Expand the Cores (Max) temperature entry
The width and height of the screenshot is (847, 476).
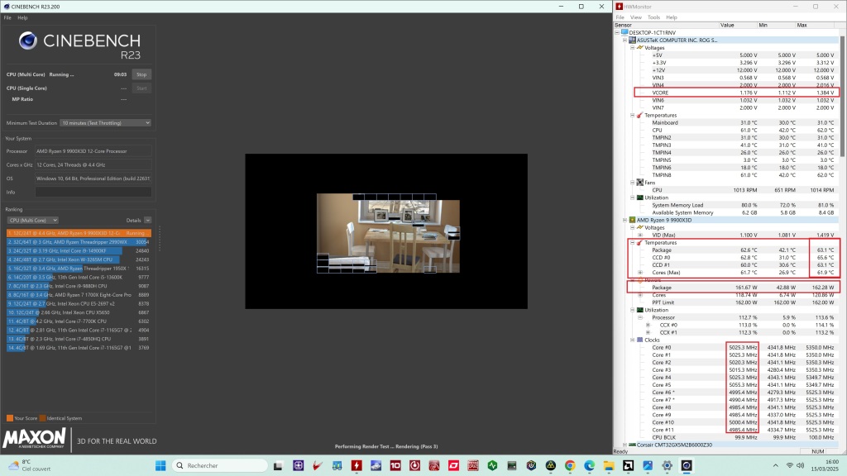coord(640,273)
